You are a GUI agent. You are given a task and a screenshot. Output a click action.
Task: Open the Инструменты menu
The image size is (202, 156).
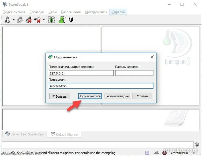96,12
